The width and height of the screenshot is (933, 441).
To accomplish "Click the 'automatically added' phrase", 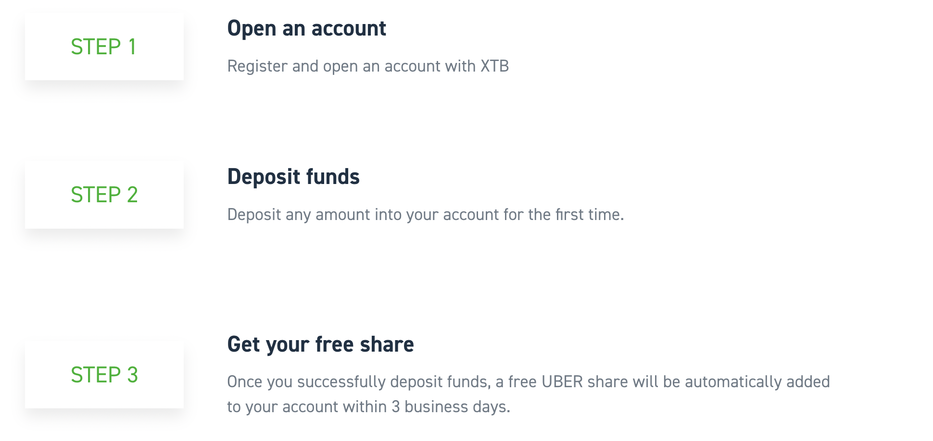I will click(x=757, y=381).
